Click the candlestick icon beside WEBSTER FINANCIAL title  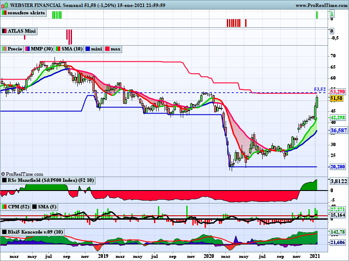(x=5, y=5)
